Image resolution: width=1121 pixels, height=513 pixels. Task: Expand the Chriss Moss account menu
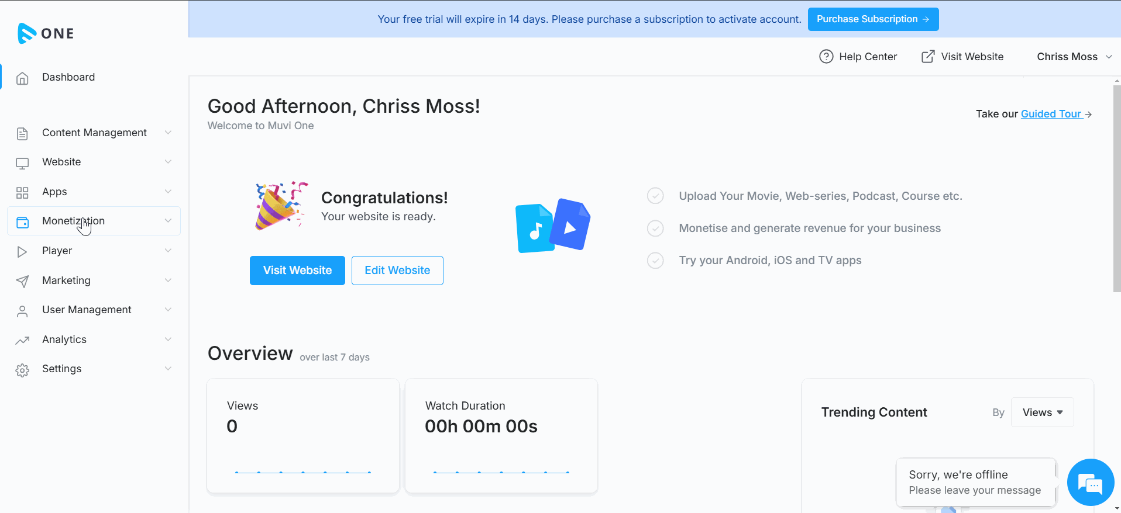tap(1074, 57)
